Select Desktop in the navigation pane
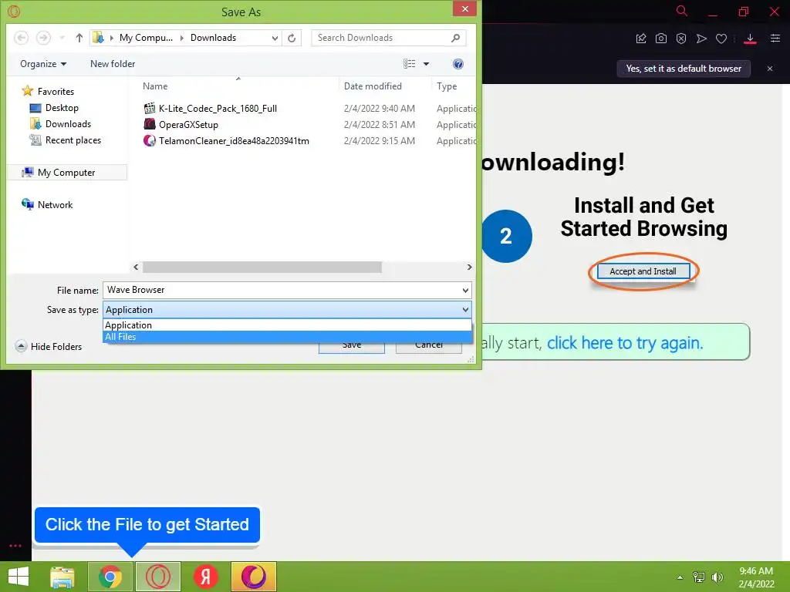The width and height of the screenshot is (790, 592). point(62,108)
